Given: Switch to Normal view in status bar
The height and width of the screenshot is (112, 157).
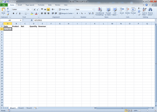Looking at the screenshot, I should 126,110.
